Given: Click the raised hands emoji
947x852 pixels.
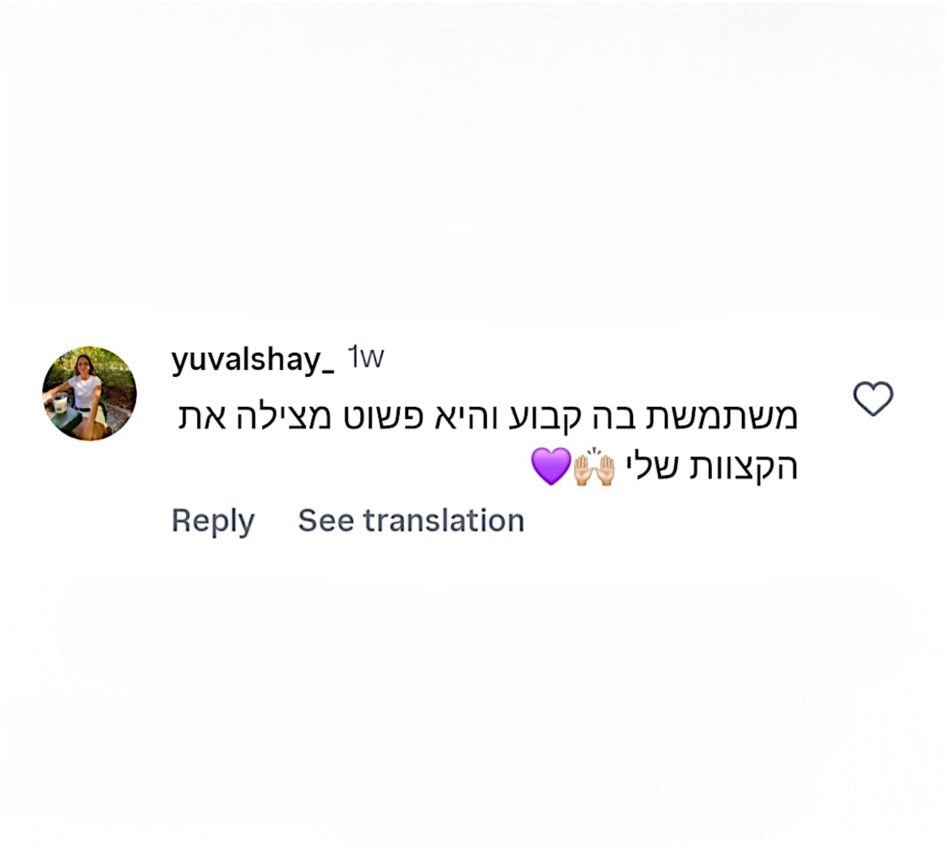Looking at the screenshot, I should click(593, 468).
